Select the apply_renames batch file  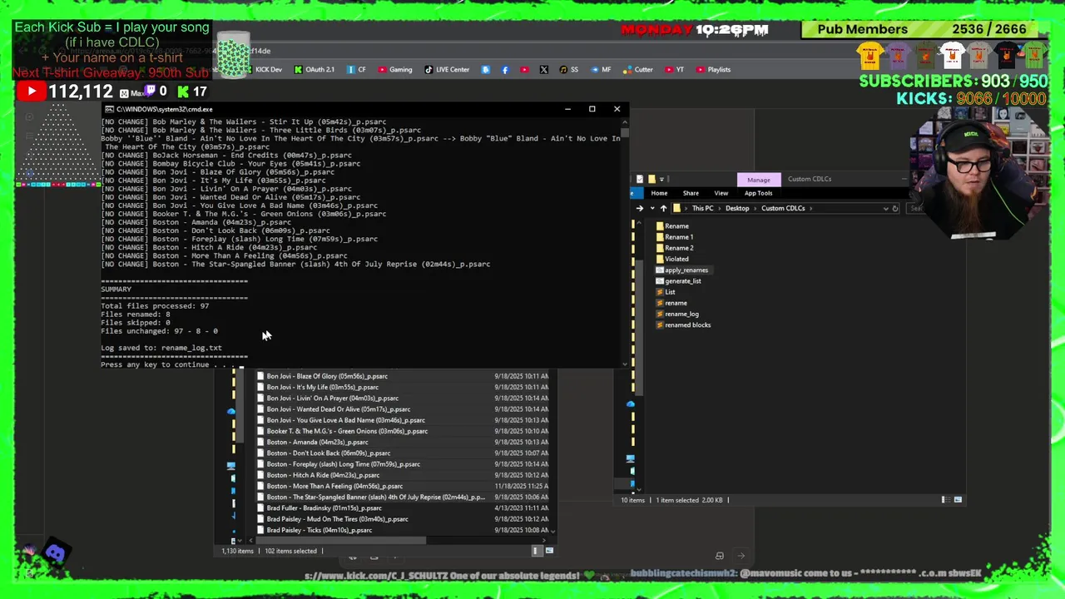point(682,270)
